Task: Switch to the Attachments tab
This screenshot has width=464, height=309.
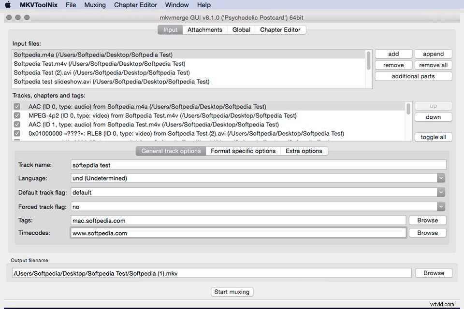Action: point(204,29)
